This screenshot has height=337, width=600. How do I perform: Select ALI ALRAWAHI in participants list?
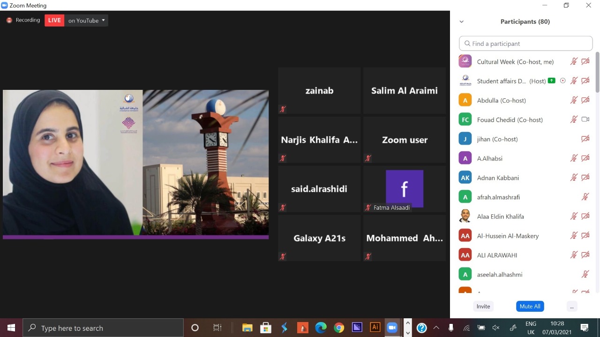click(497, 255)
